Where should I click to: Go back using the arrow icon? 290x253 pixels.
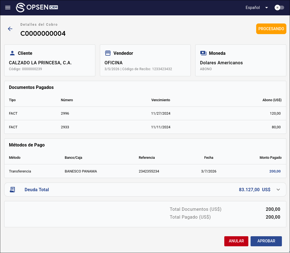coord(10,29)
